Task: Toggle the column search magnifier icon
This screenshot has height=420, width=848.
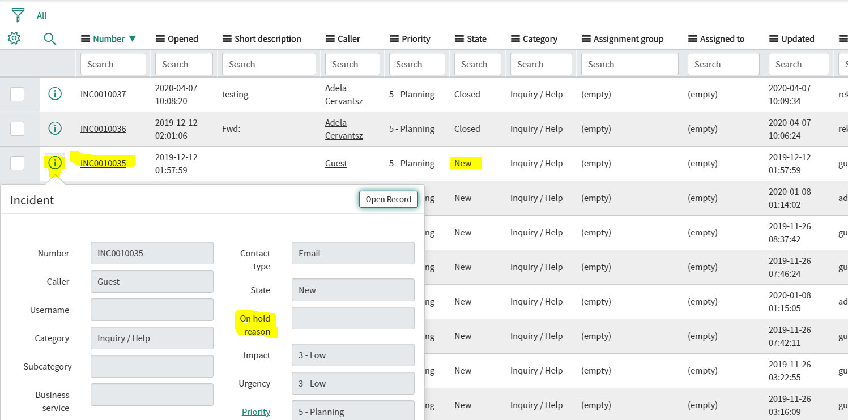Action: [x=50, y=38]
